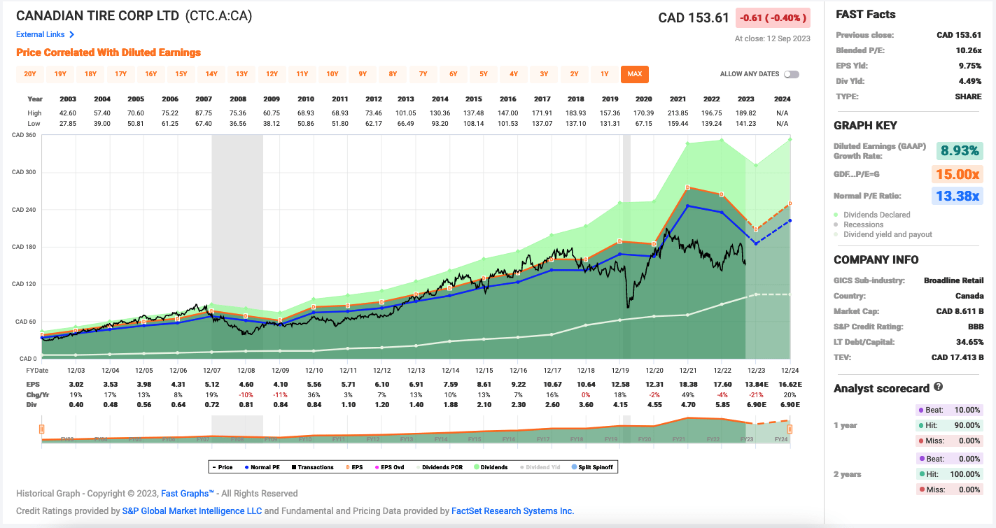996x528 pixels.
Task: Click the -0.61 (-0.40%) price change badge
Action: coord(773,17)
